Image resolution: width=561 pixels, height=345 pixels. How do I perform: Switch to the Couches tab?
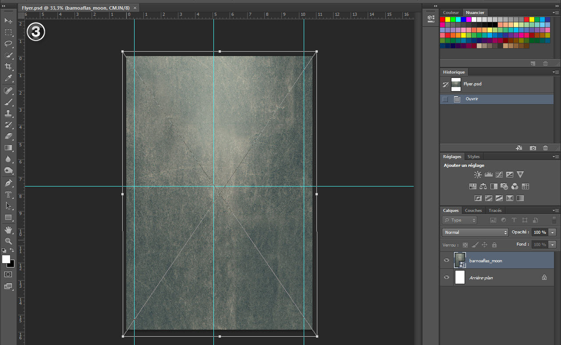click(473, 211)
